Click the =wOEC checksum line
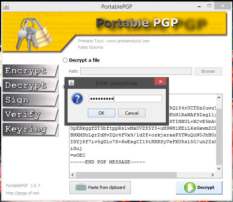 [x=78, y=155]
